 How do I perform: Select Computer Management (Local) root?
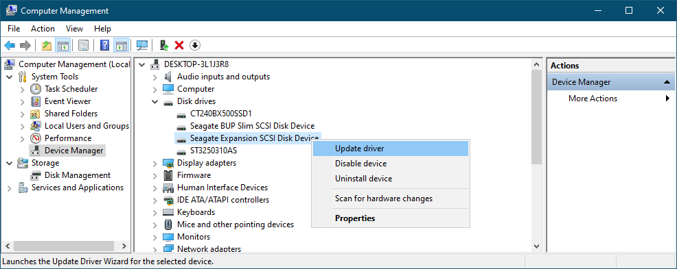coord(74,64)
